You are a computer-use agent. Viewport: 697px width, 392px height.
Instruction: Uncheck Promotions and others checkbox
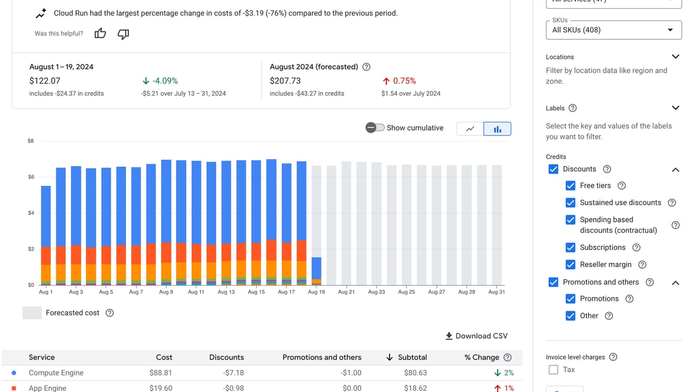click(554, 282)
